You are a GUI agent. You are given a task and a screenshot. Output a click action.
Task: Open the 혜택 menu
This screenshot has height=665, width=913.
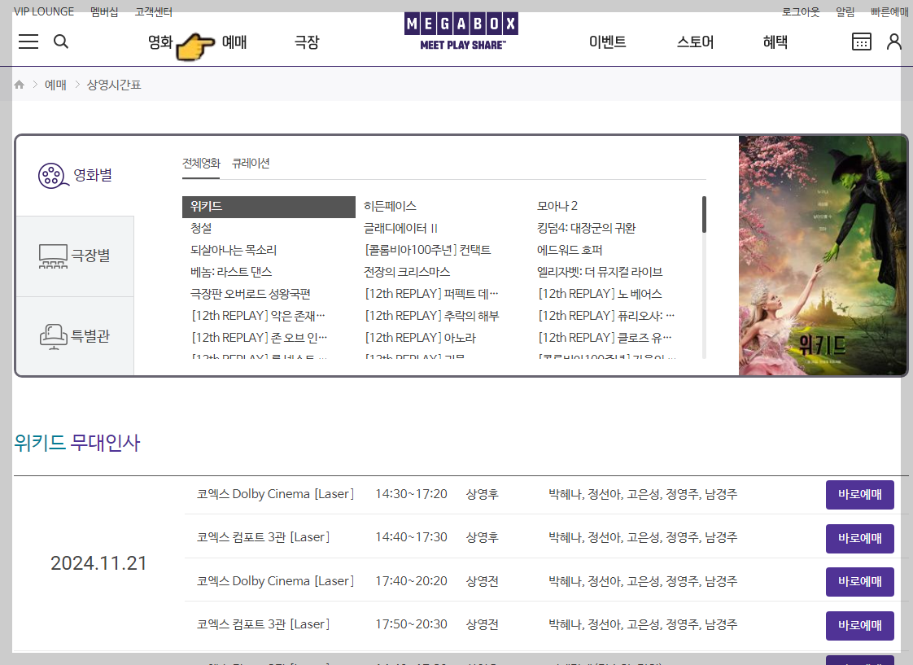pos(775,42)
